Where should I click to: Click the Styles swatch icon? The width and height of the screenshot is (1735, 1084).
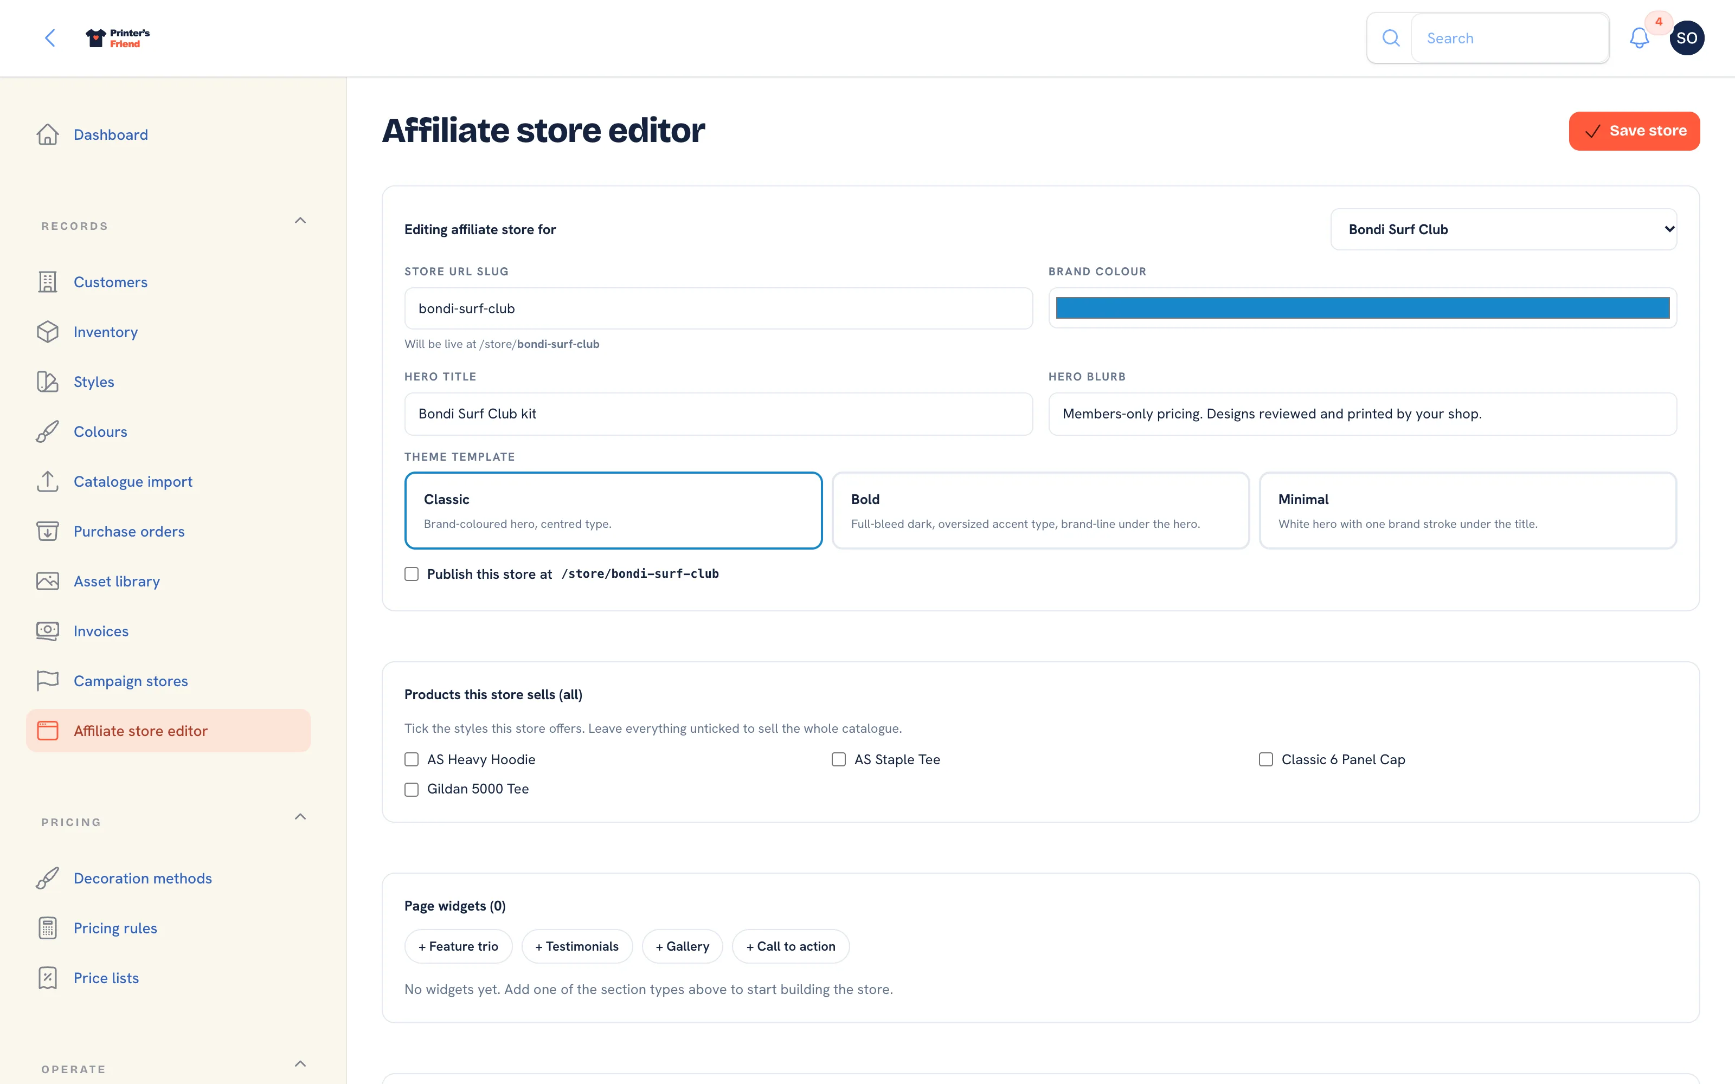[x=48, y=382]
